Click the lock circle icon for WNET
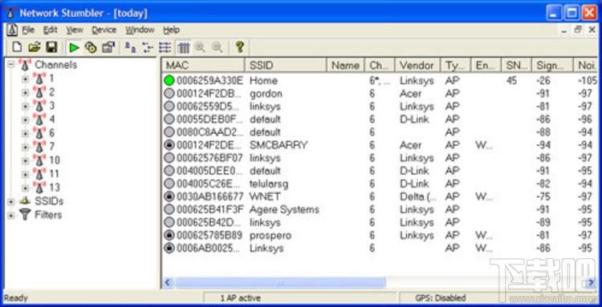The height and width of the screenshot is (307, 602). tap(169, 196)
